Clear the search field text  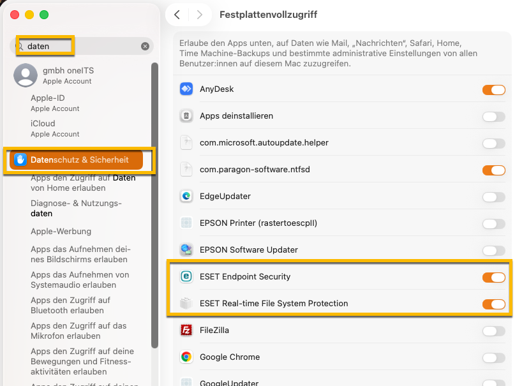pos(145,47)
